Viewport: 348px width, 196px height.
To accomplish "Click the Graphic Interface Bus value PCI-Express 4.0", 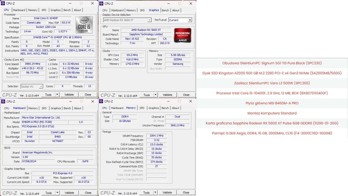I will (x=62, y=173).
